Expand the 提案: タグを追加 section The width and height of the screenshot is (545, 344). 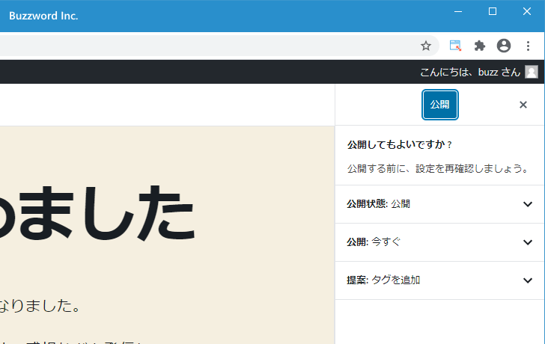[x=439, y=280]
